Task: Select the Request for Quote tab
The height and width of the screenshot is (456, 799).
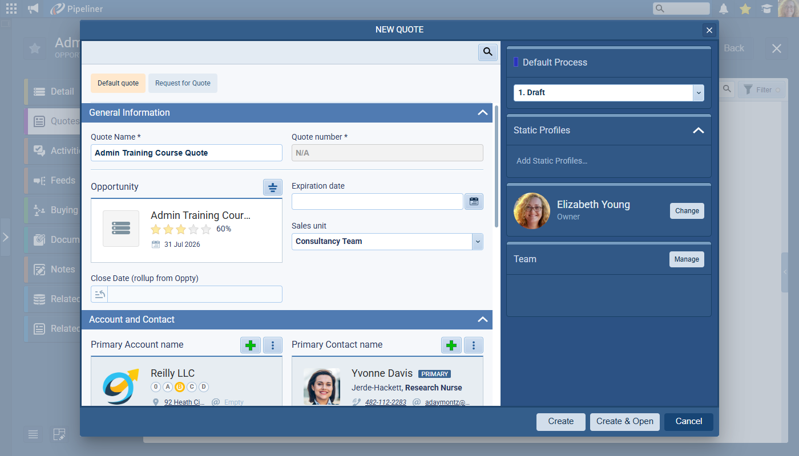Action: 183,83
